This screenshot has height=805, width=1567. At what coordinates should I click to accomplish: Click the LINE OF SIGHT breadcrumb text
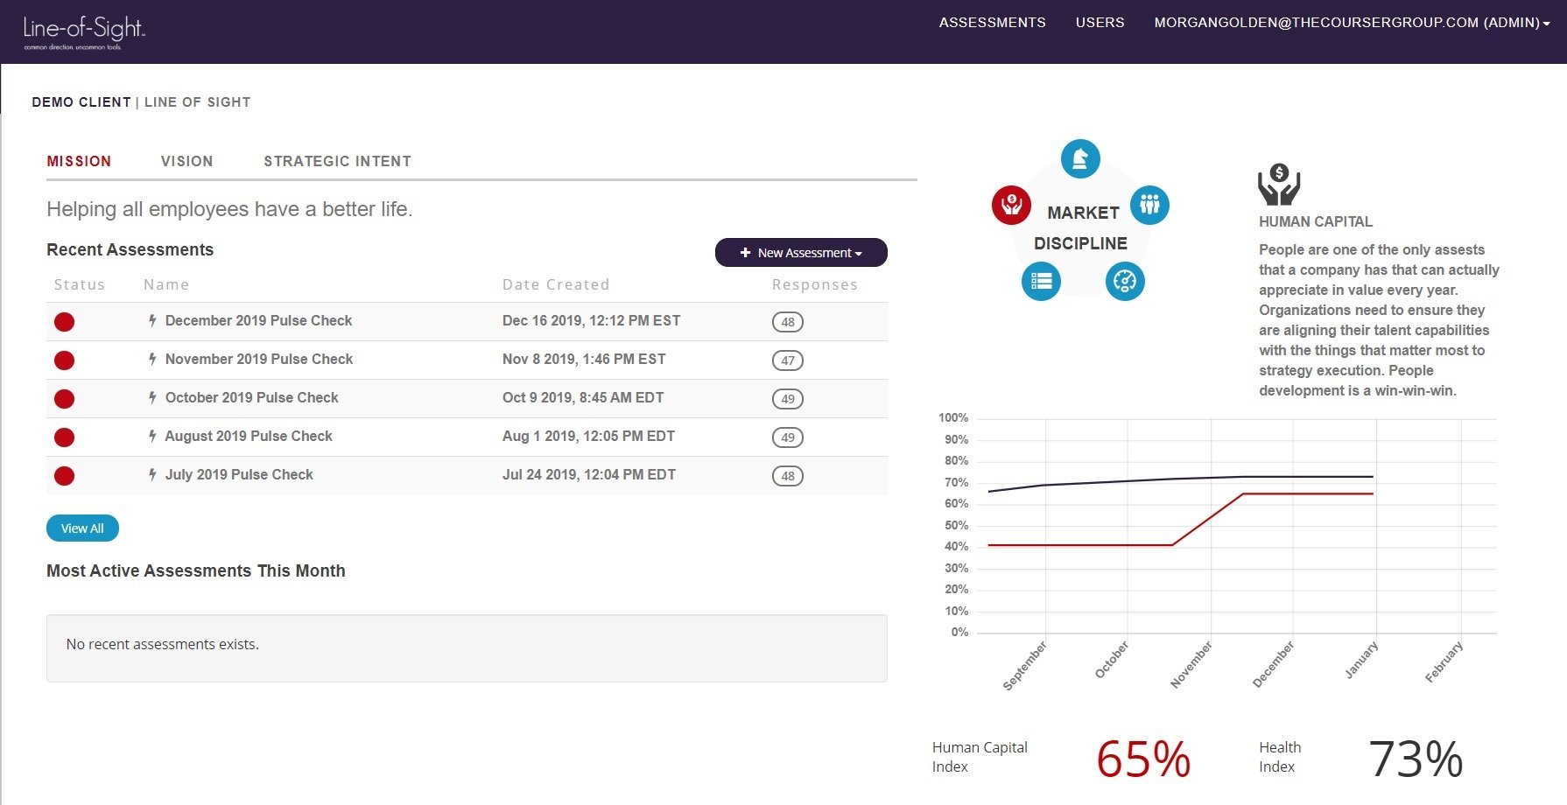[198, 102]
